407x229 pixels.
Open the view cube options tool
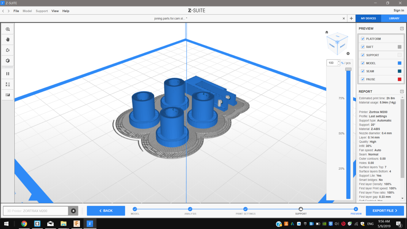pyautogui.click(x=8, y=61)
